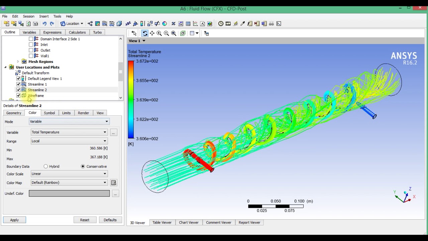Open the Animation tool
This screenshot has width=428, height=241.
tap(228, 24)
